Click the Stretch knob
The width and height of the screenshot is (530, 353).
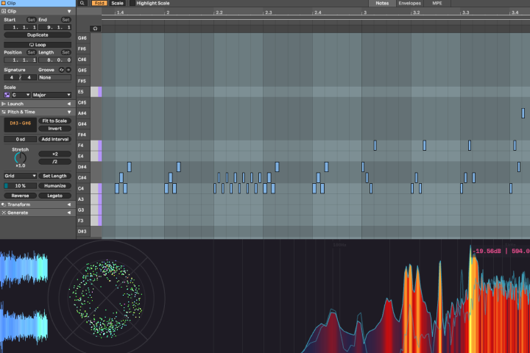coord(21,158)
